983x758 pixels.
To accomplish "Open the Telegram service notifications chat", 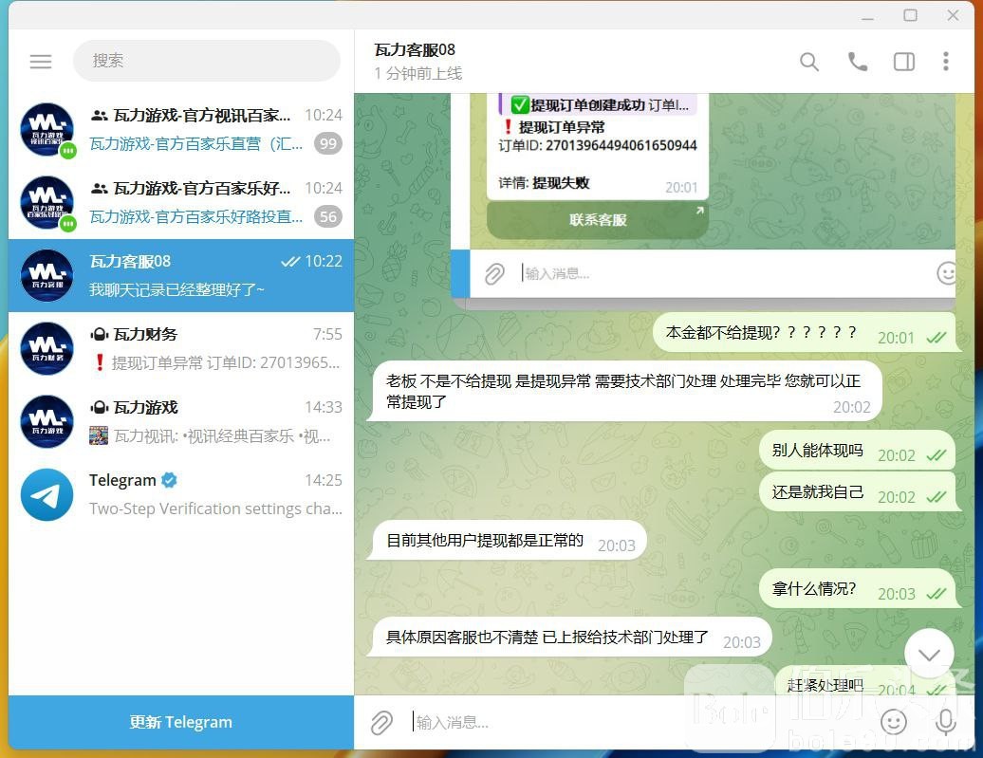I will point(181,494).
